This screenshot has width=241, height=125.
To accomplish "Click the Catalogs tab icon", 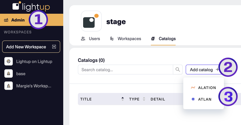I will pyautogui.click(x=153, y=39).
